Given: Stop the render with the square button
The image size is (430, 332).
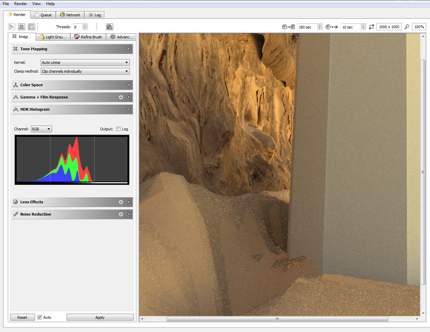Looking at the screenshot, I should (x=31, y=27).
